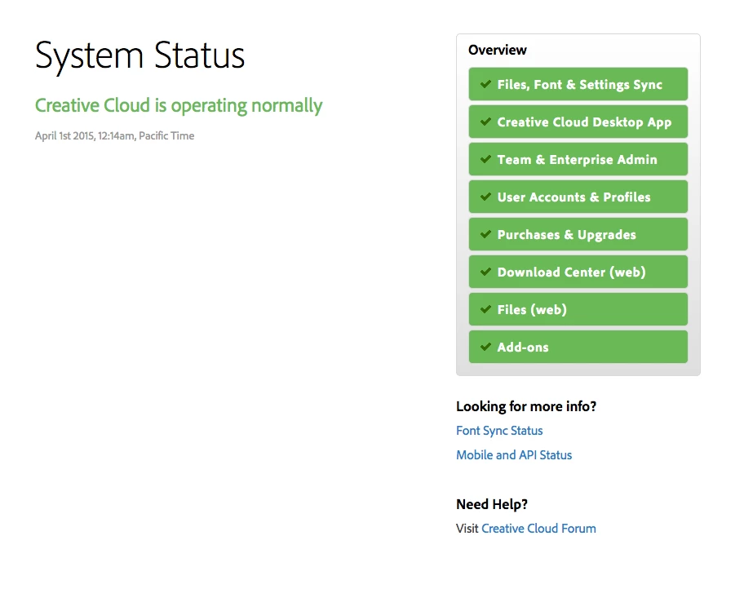Open Purchases & Upgrades status
744x598 pixels.
[578, 234]
